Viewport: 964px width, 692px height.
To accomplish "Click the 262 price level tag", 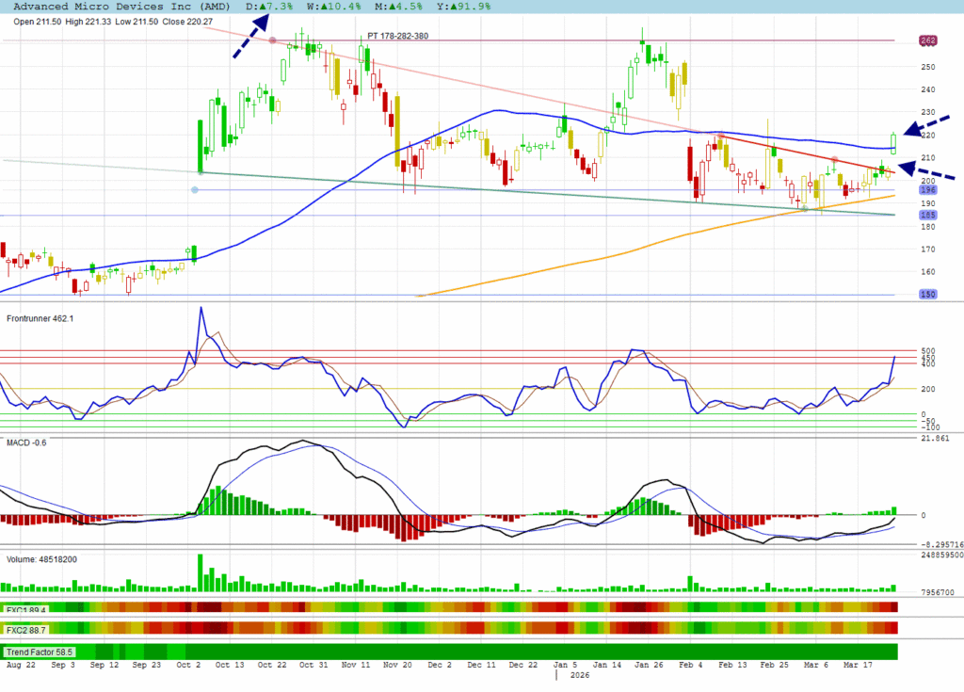I will (x=927, y=40).
